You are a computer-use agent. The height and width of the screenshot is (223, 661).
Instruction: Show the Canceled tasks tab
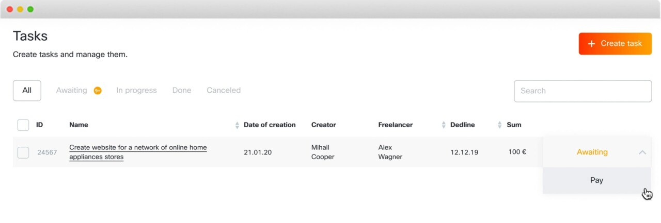[x=224, y=91]
